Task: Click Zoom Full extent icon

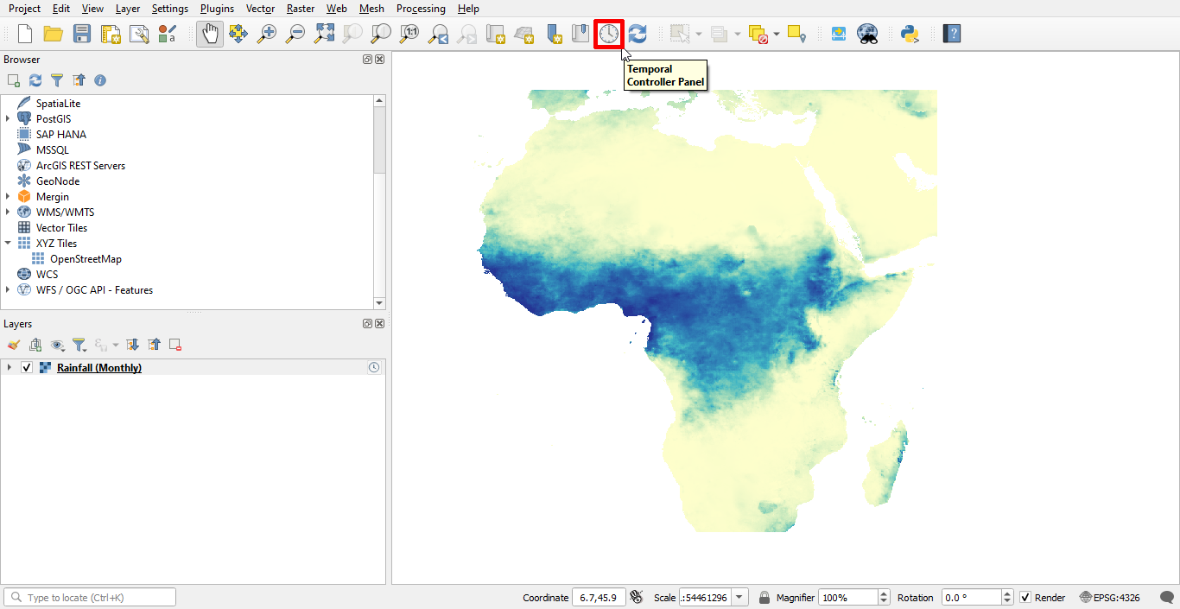Action: [x=326, y=34]
